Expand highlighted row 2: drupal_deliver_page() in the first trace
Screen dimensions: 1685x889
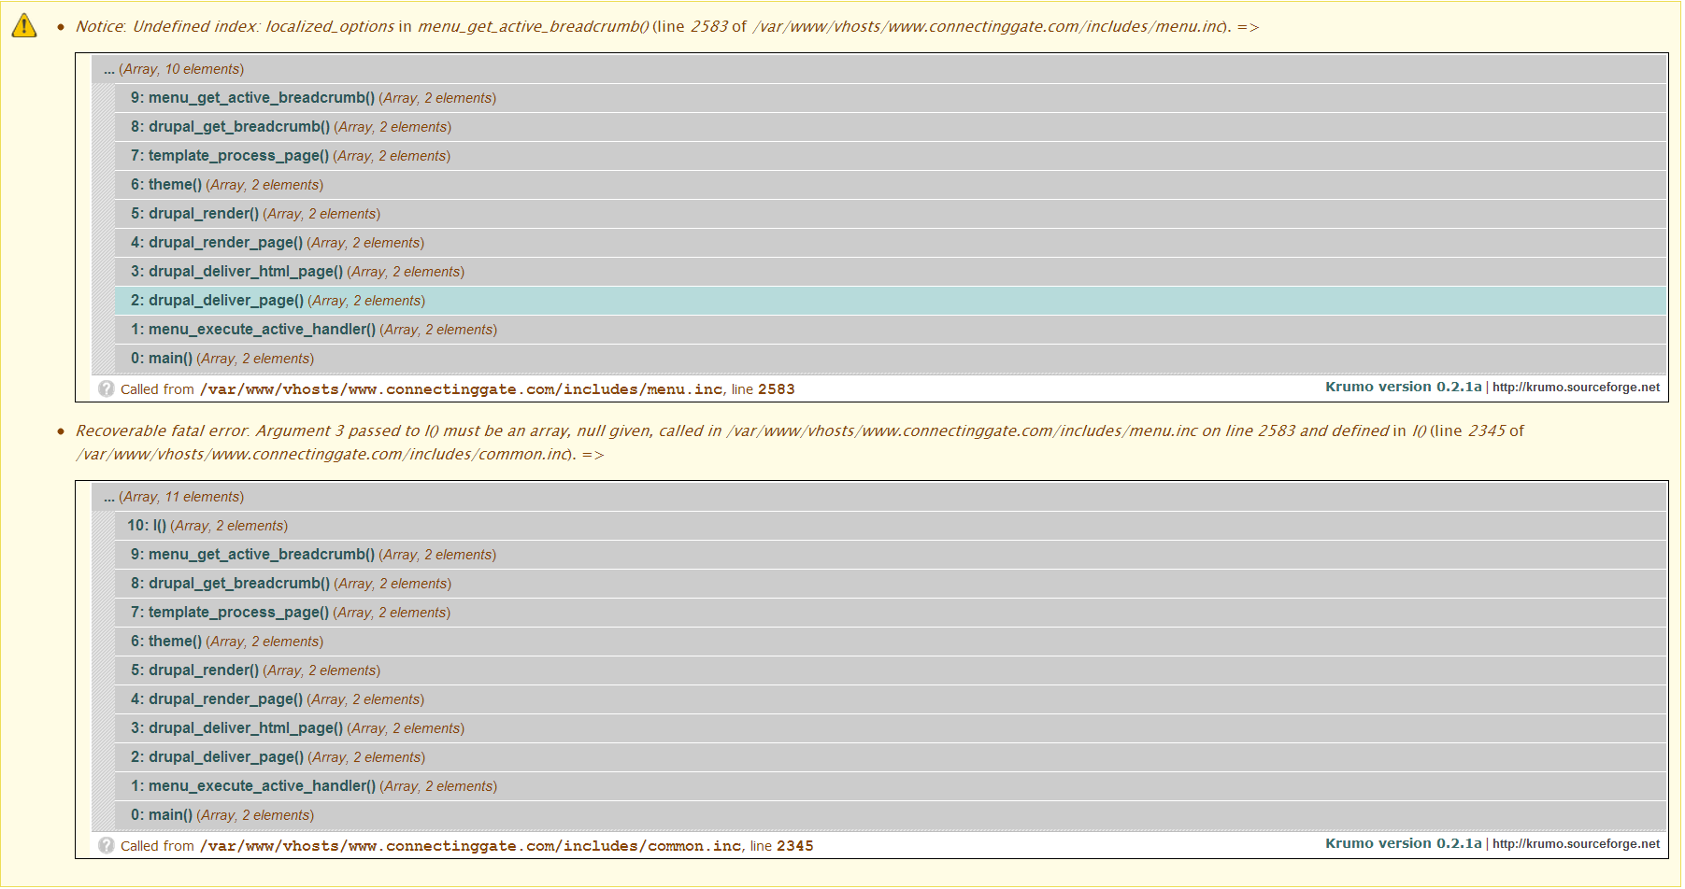click(891, 301)
